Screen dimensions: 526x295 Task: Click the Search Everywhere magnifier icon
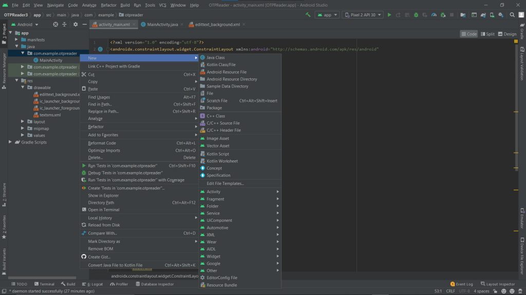512,15
